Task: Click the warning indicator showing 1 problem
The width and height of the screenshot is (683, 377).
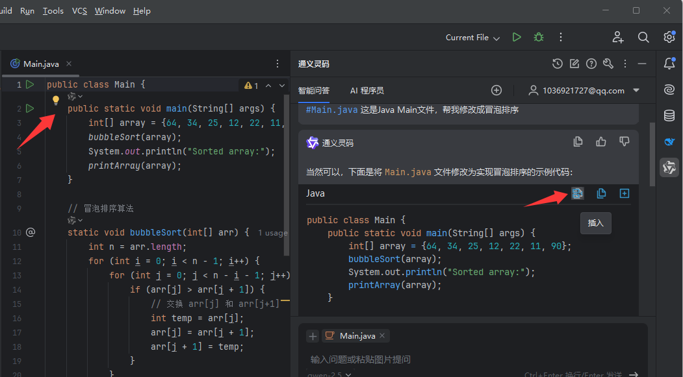Action: [x=251, y=86]
